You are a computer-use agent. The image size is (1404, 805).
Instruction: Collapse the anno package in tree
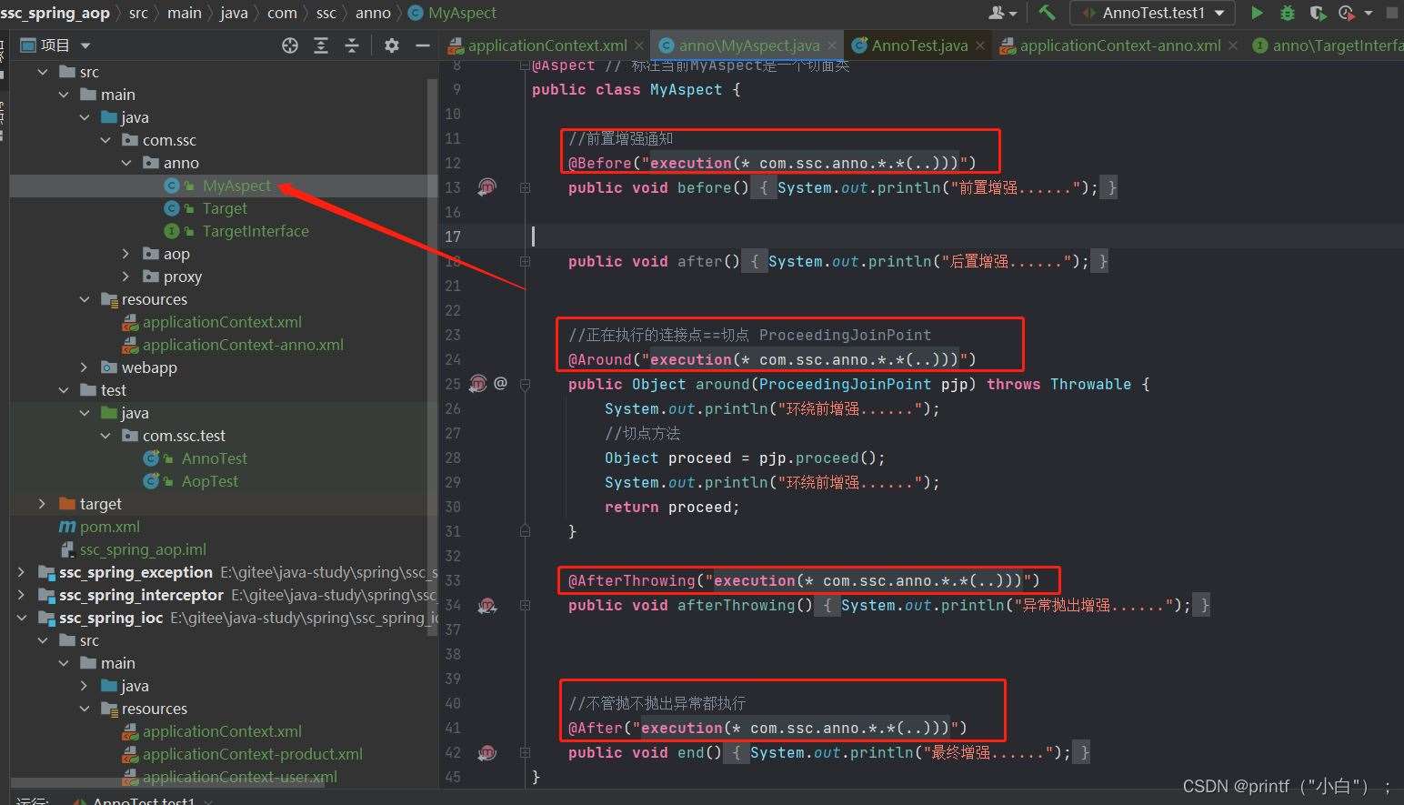[126, 163]
